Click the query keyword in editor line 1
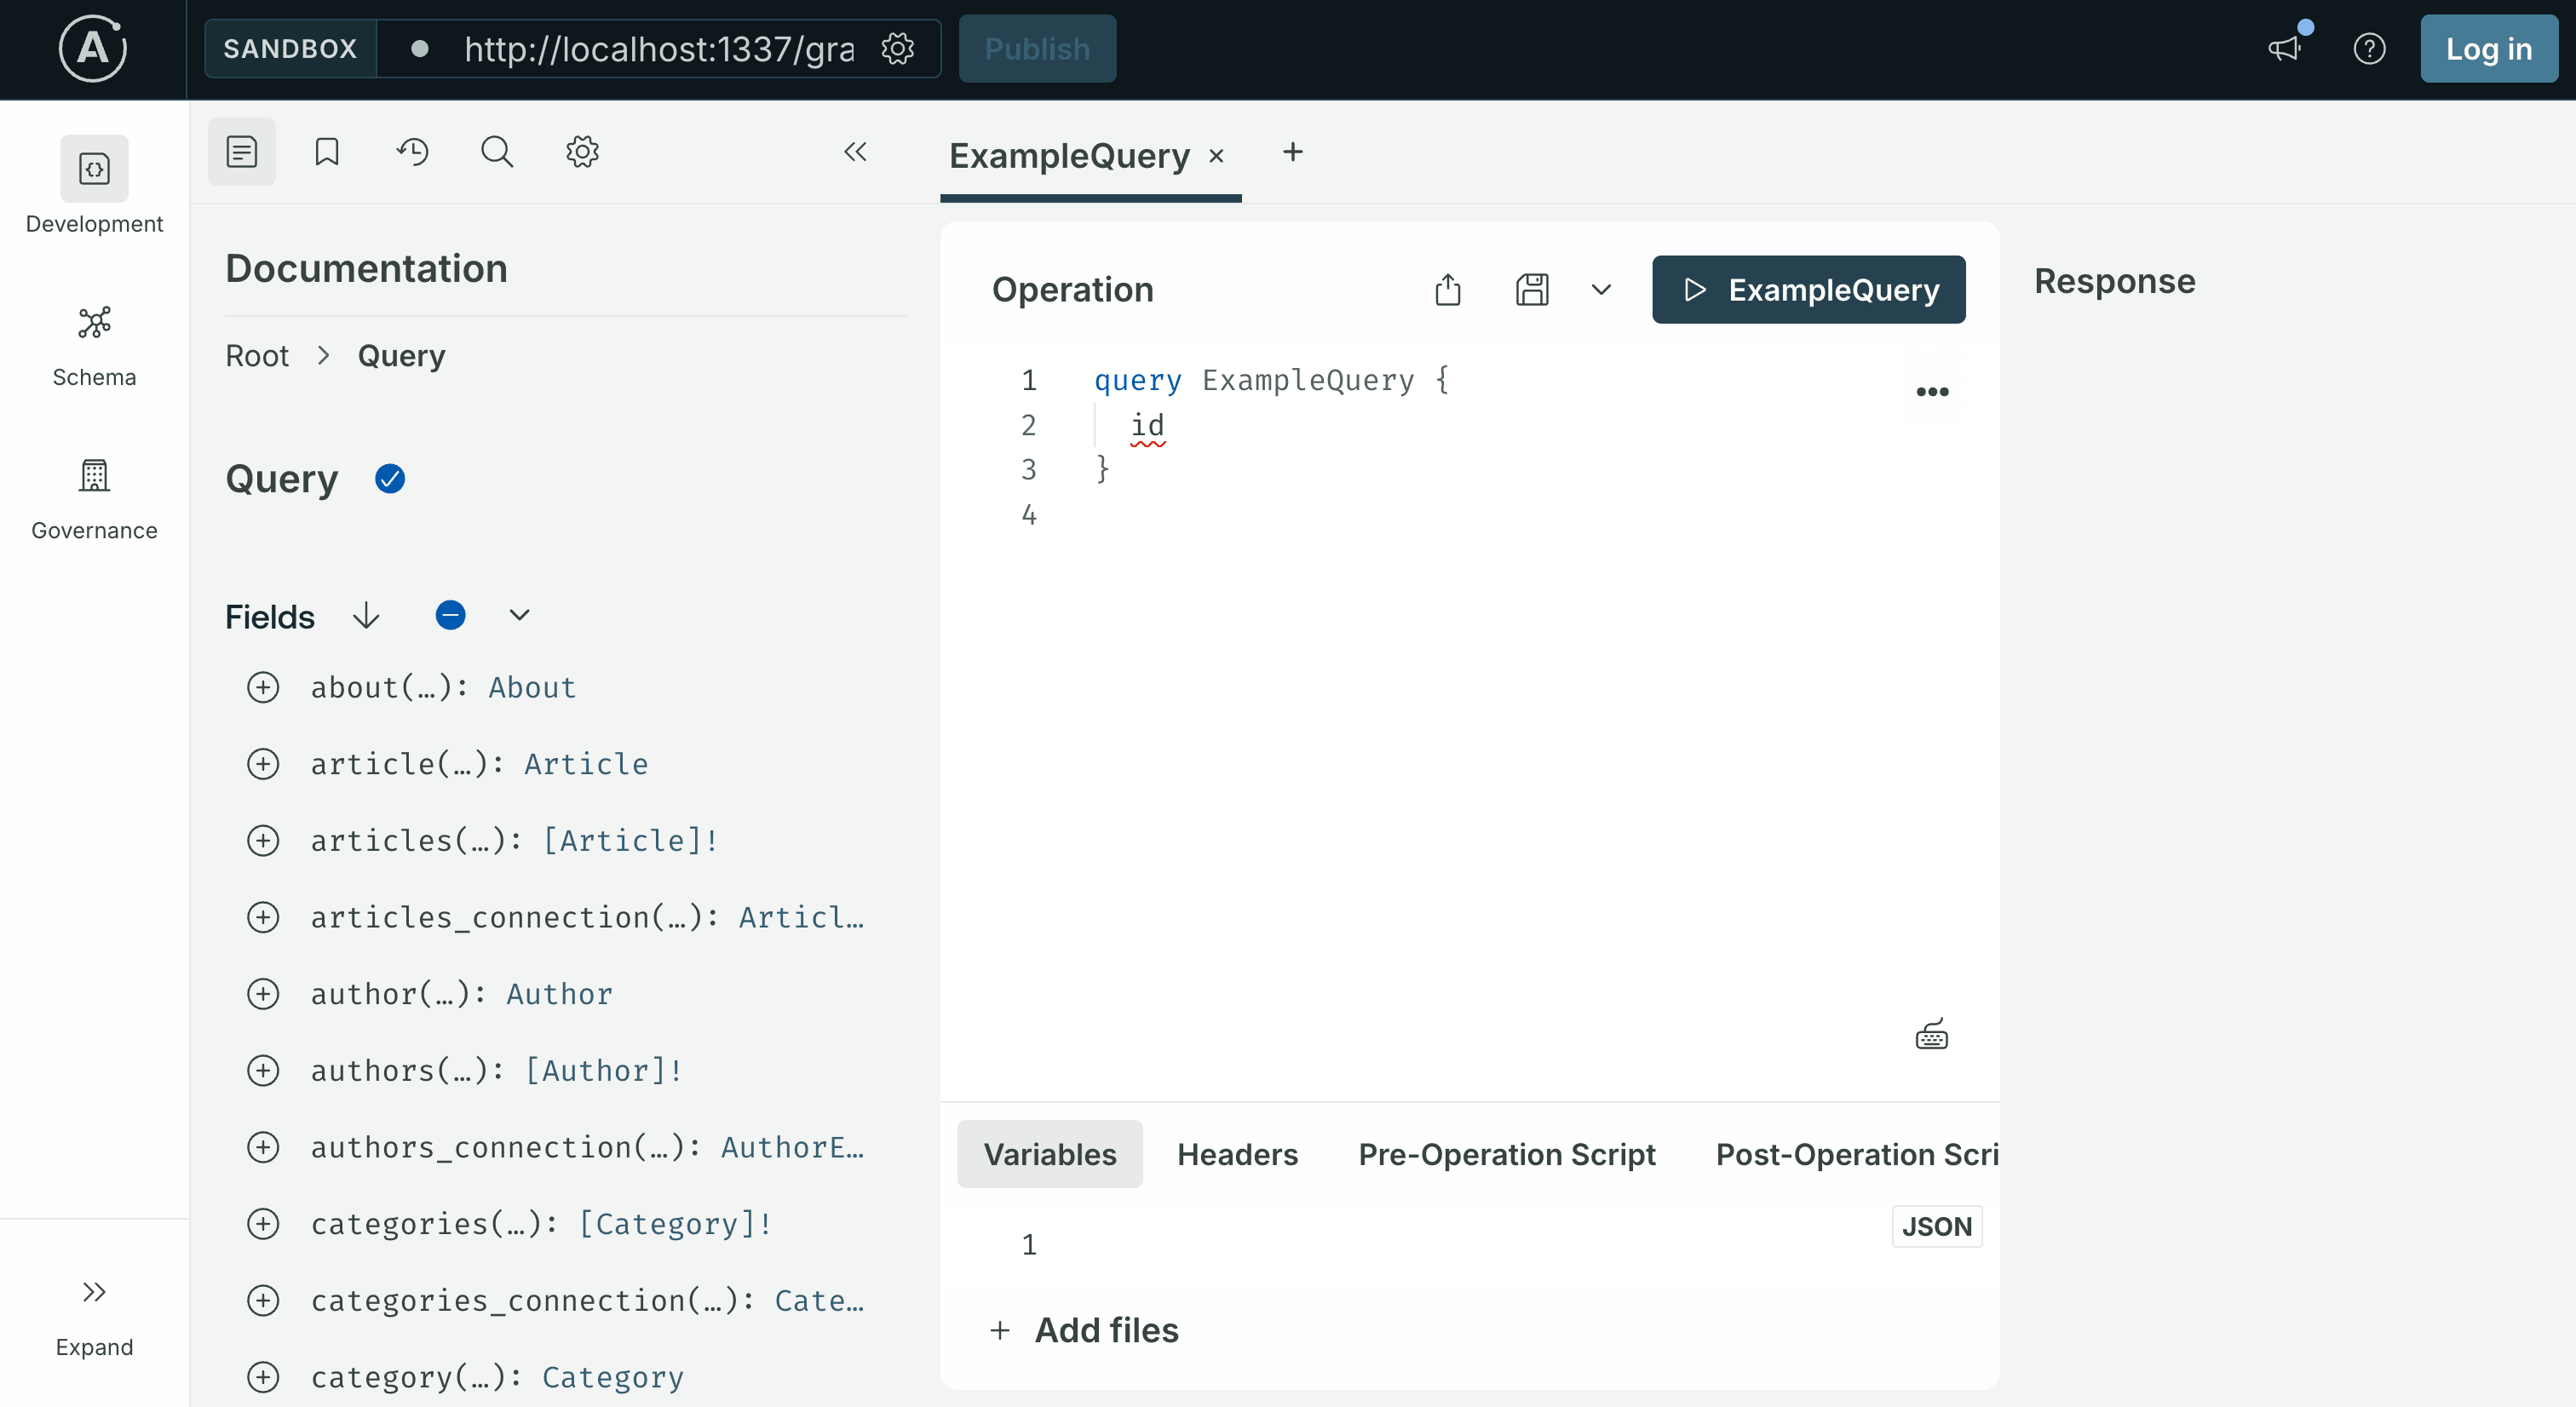 (1137, 380)
